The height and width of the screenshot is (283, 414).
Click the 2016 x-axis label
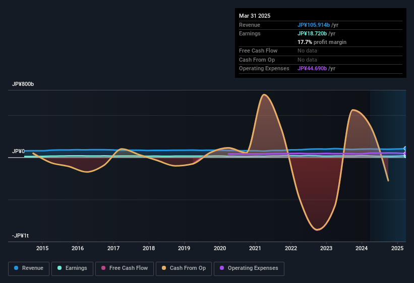point(78,248)
